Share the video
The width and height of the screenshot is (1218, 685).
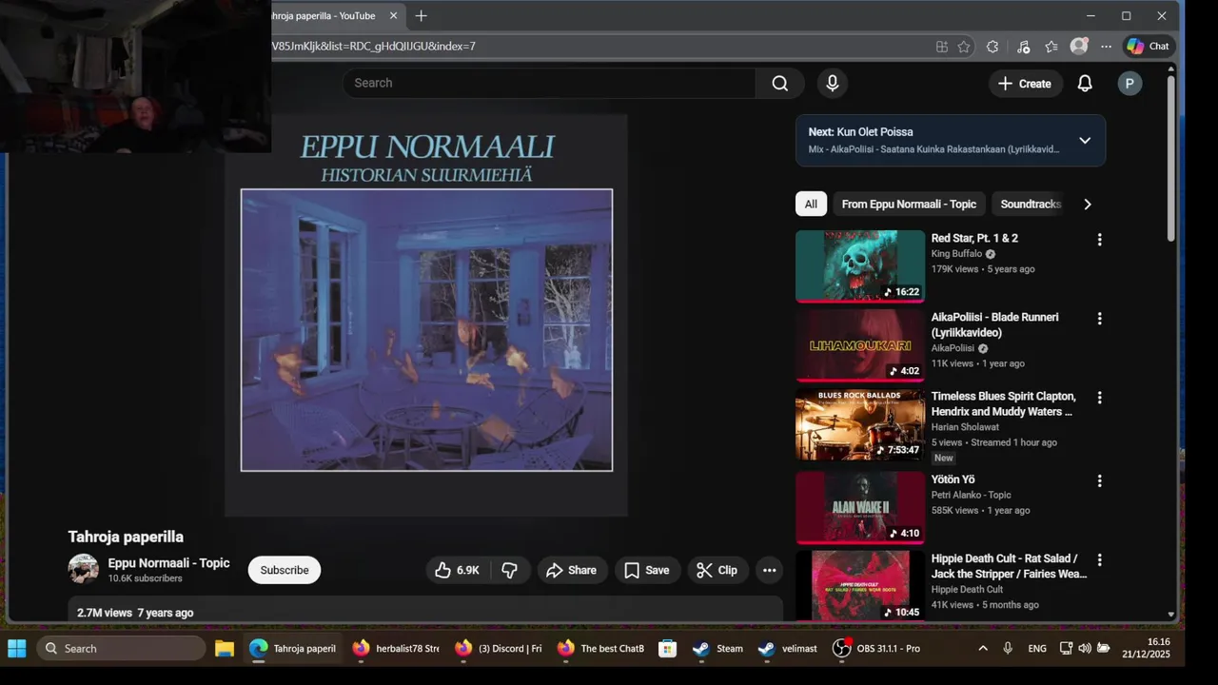(x=573, y=570)
